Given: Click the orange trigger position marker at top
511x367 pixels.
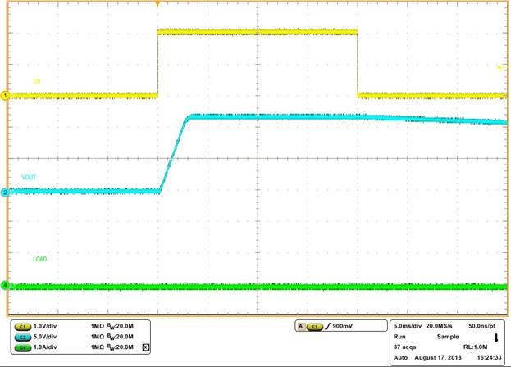Looking at the screenshot, I should click(x=157, y=4).
